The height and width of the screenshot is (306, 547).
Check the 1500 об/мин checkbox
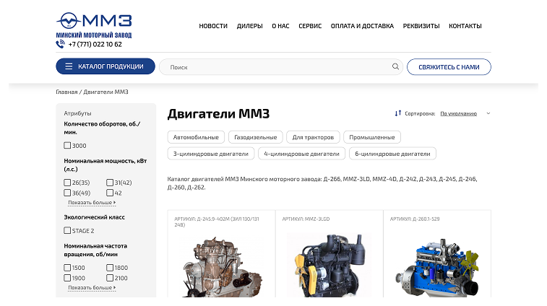pos(67,268)
